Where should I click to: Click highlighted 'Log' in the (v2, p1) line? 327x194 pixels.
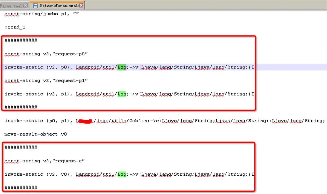coord(122,94)
